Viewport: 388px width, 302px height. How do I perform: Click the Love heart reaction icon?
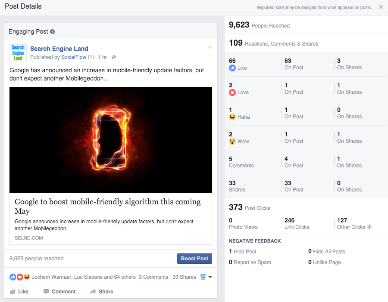coord(232,92)
